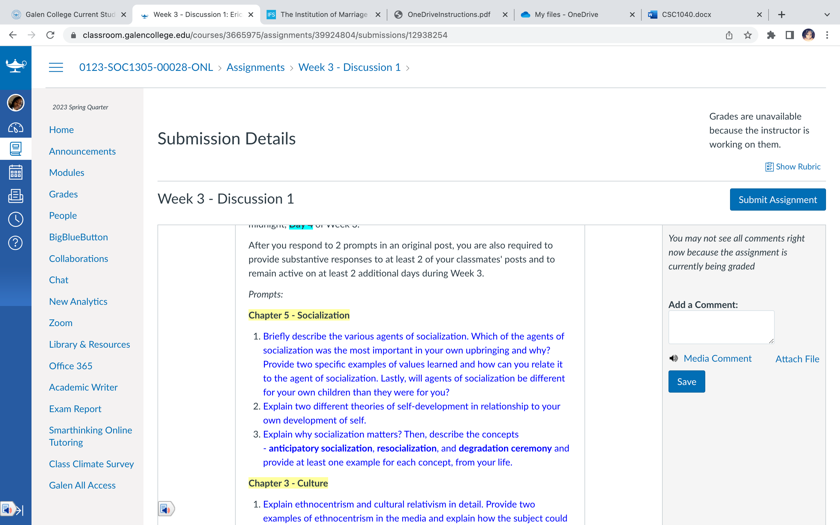Open Collaborations in course navigation
The height and width of the screenshot is (525, 840).
click(78, 259)
